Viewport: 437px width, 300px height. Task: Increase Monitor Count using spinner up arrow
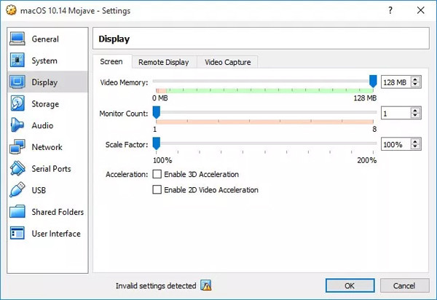coord(416,111)
